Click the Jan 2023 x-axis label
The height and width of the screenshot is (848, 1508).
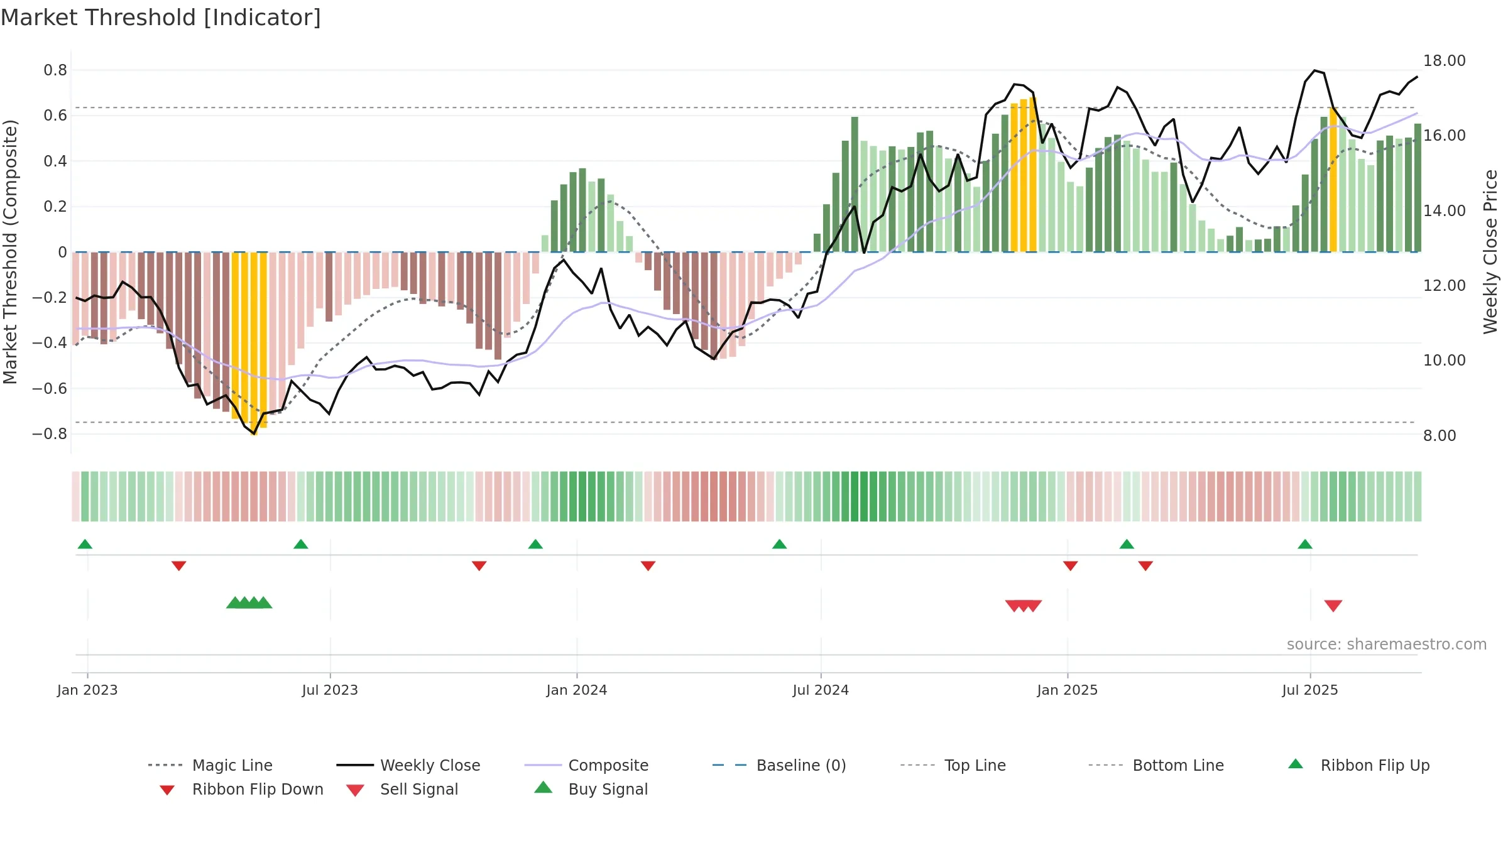(x=87, y=690)
